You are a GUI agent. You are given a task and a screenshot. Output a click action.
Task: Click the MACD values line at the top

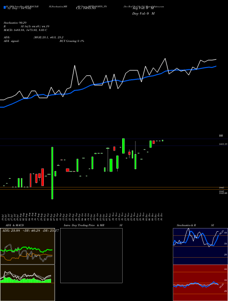pos(26,30)
